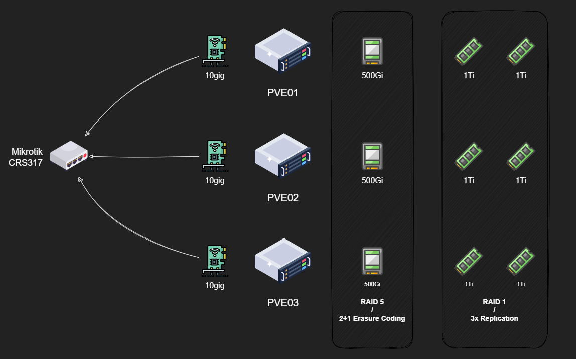Select the network card icon beside PVE01
The height and width of the screenshot is (359, 576).
[x=215, y=51]
